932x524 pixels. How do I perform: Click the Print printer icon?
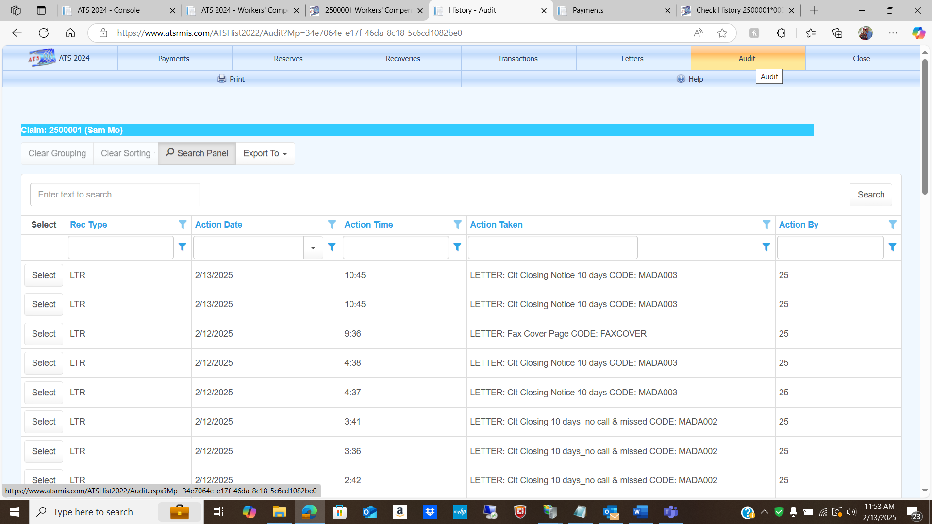(222, 79)
